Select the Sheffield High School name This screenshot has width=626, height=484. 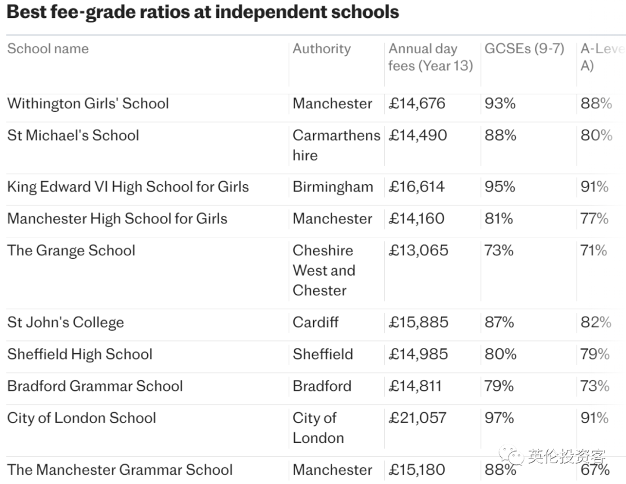[79, 354]
